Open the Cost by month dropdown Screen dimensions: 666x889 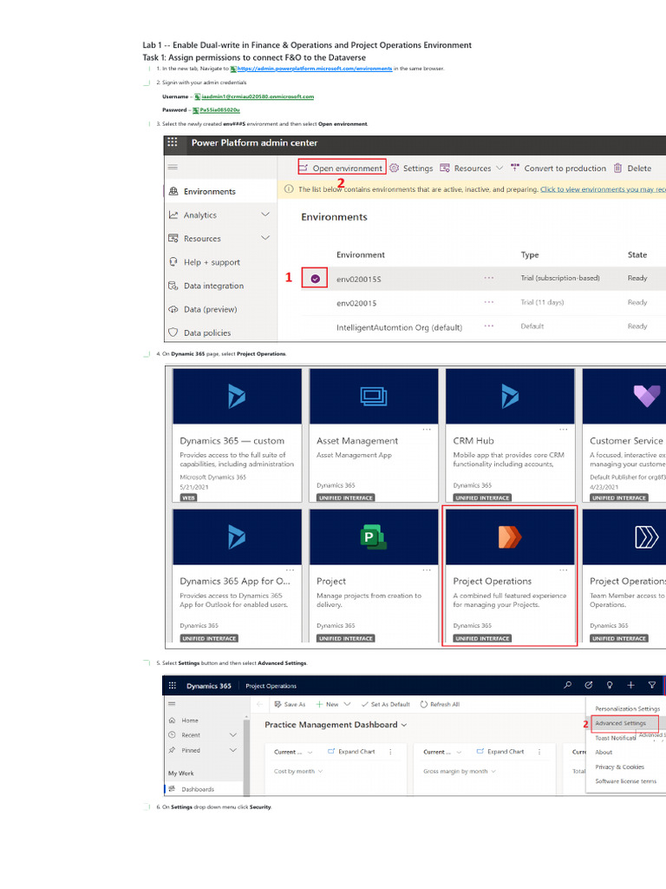[298, 771]
